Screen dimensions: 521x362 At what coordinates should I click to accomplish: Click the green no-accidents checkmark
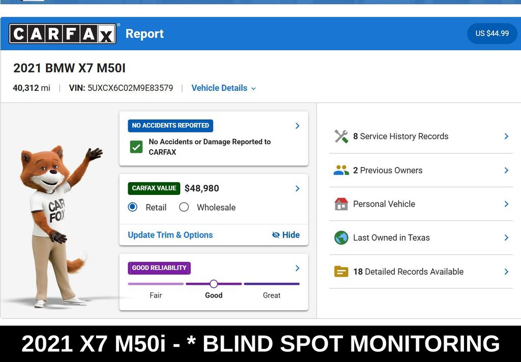tap(136, 147)
